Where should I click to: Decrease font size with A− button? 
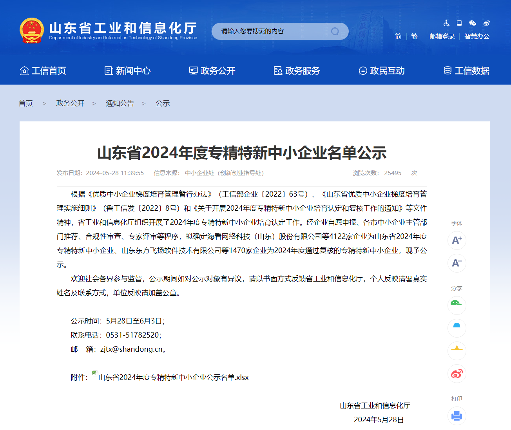click(x=457, y=263)
